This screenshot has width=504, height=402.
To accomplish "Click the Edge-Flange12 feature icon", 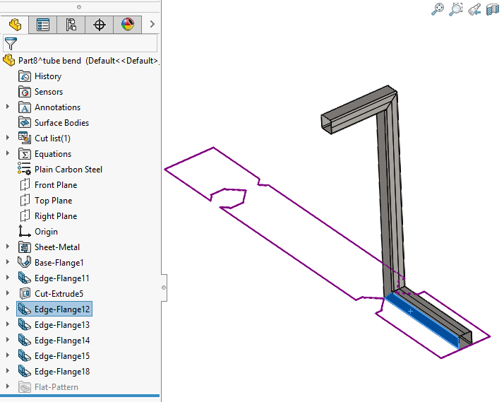I will [x=25, y=309].
